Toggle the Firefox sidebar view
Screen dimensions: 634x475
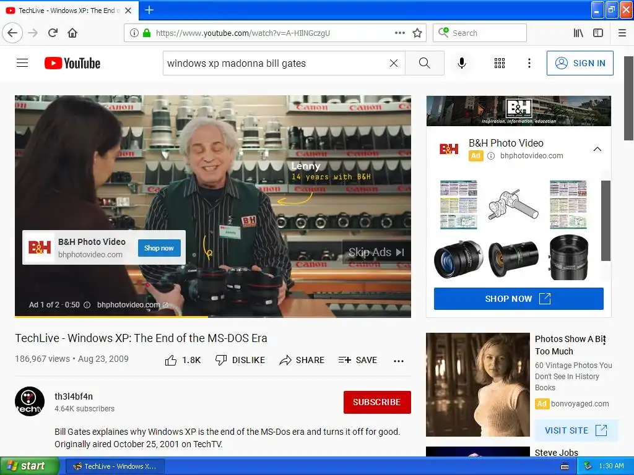click(598, 33)
